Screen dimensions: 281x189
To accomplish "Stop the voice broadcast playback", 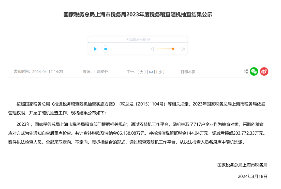I will coord(106,49).
